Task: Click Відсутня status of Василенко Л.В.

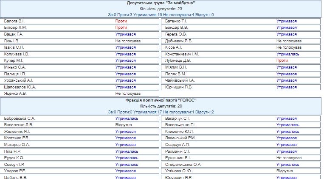Action: click(124, 125)
